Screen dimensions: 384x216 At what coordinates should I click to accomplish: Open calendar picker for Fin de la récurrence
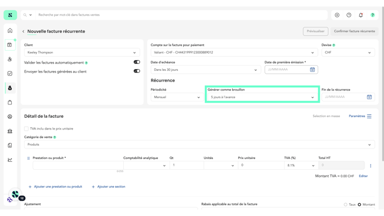point(369,97)
